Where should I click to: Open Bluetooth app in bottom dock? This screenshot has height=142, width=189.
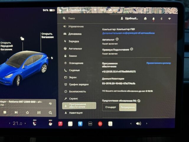pos(80,124)
